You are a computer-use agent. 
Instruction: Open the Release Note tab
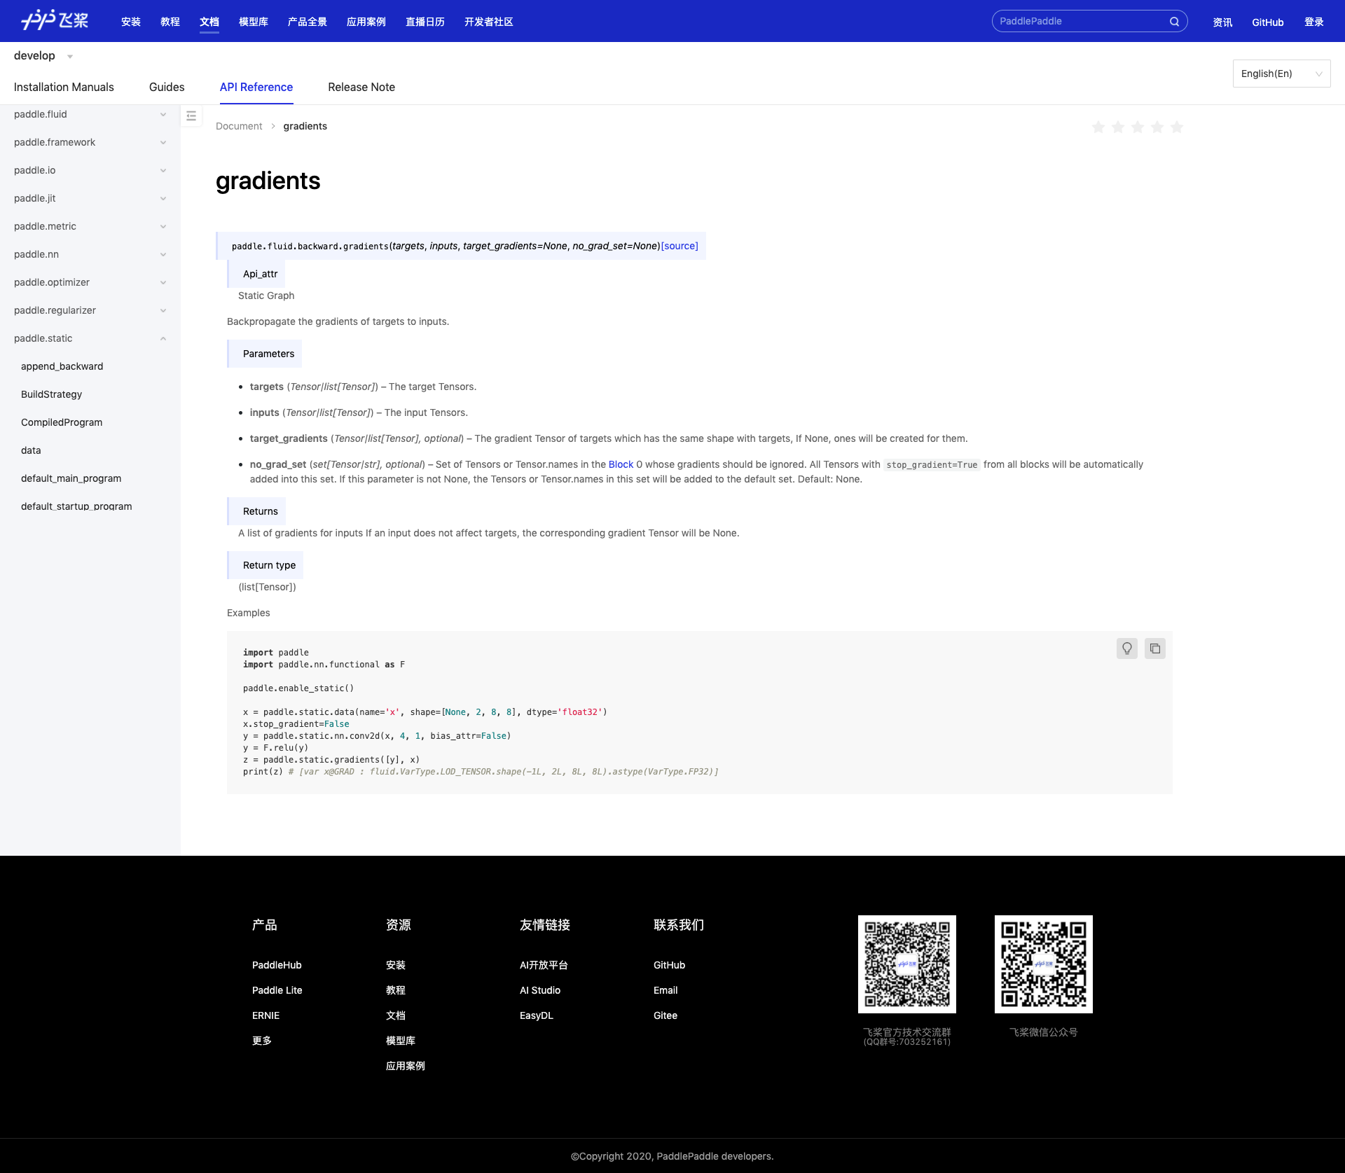click(361, 87)
